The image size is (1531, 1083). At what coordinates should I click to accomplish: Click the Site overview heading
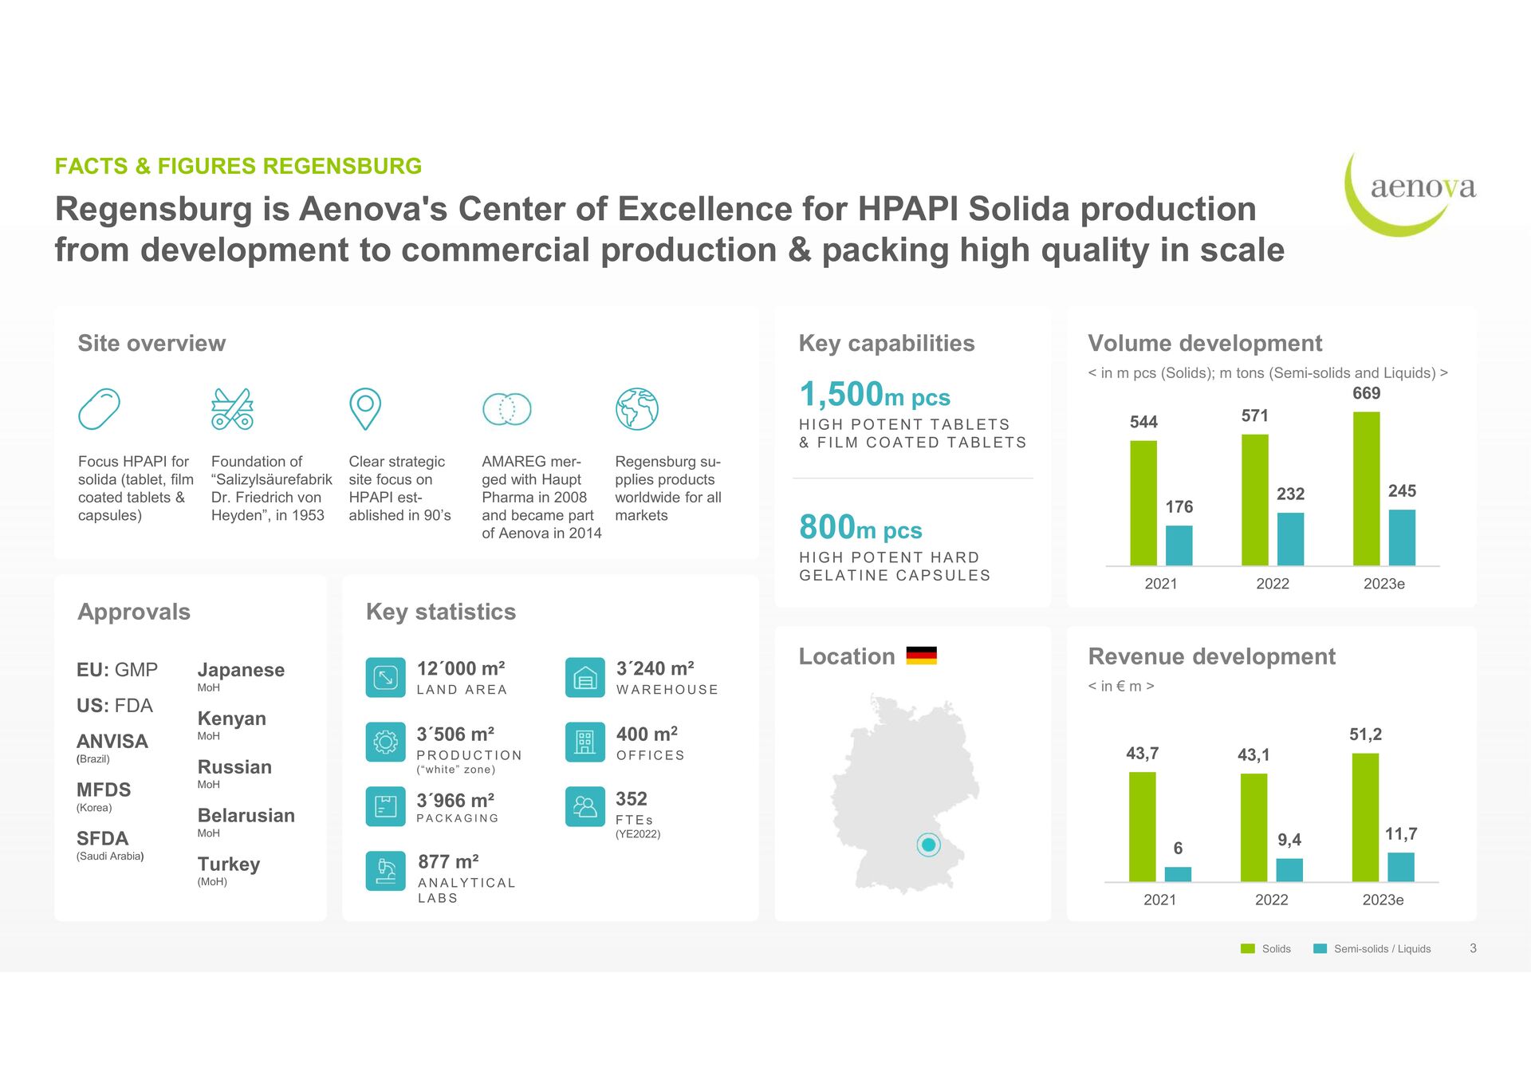(x=152, y=343)
